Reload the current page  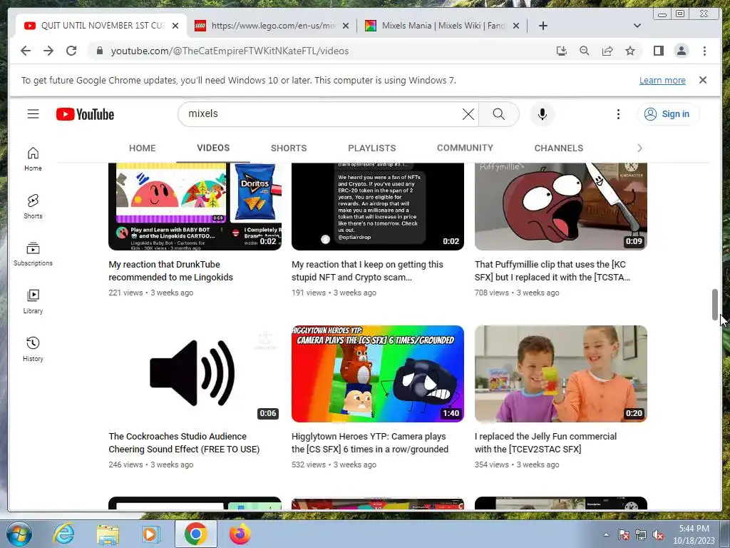tap(71, 51)
